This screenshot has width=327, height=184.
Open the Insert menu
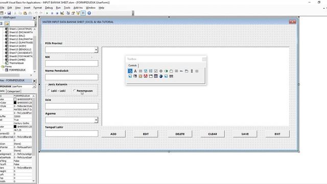coord(27,8)
